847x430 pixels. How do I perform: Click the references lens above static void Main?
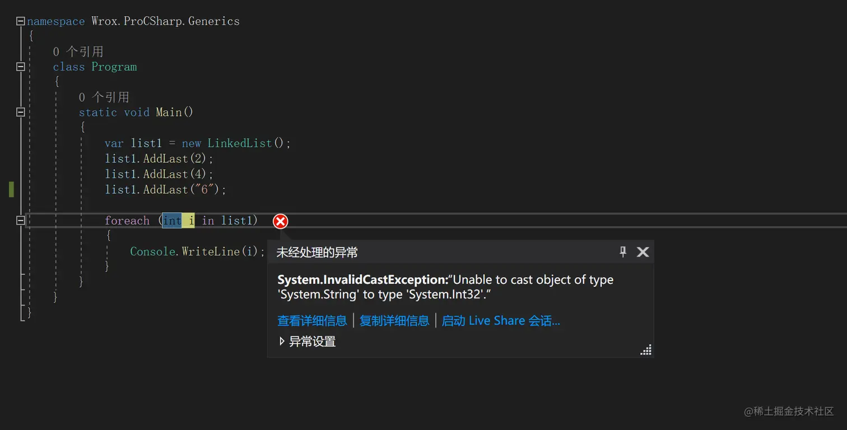[x=104, y=97]
